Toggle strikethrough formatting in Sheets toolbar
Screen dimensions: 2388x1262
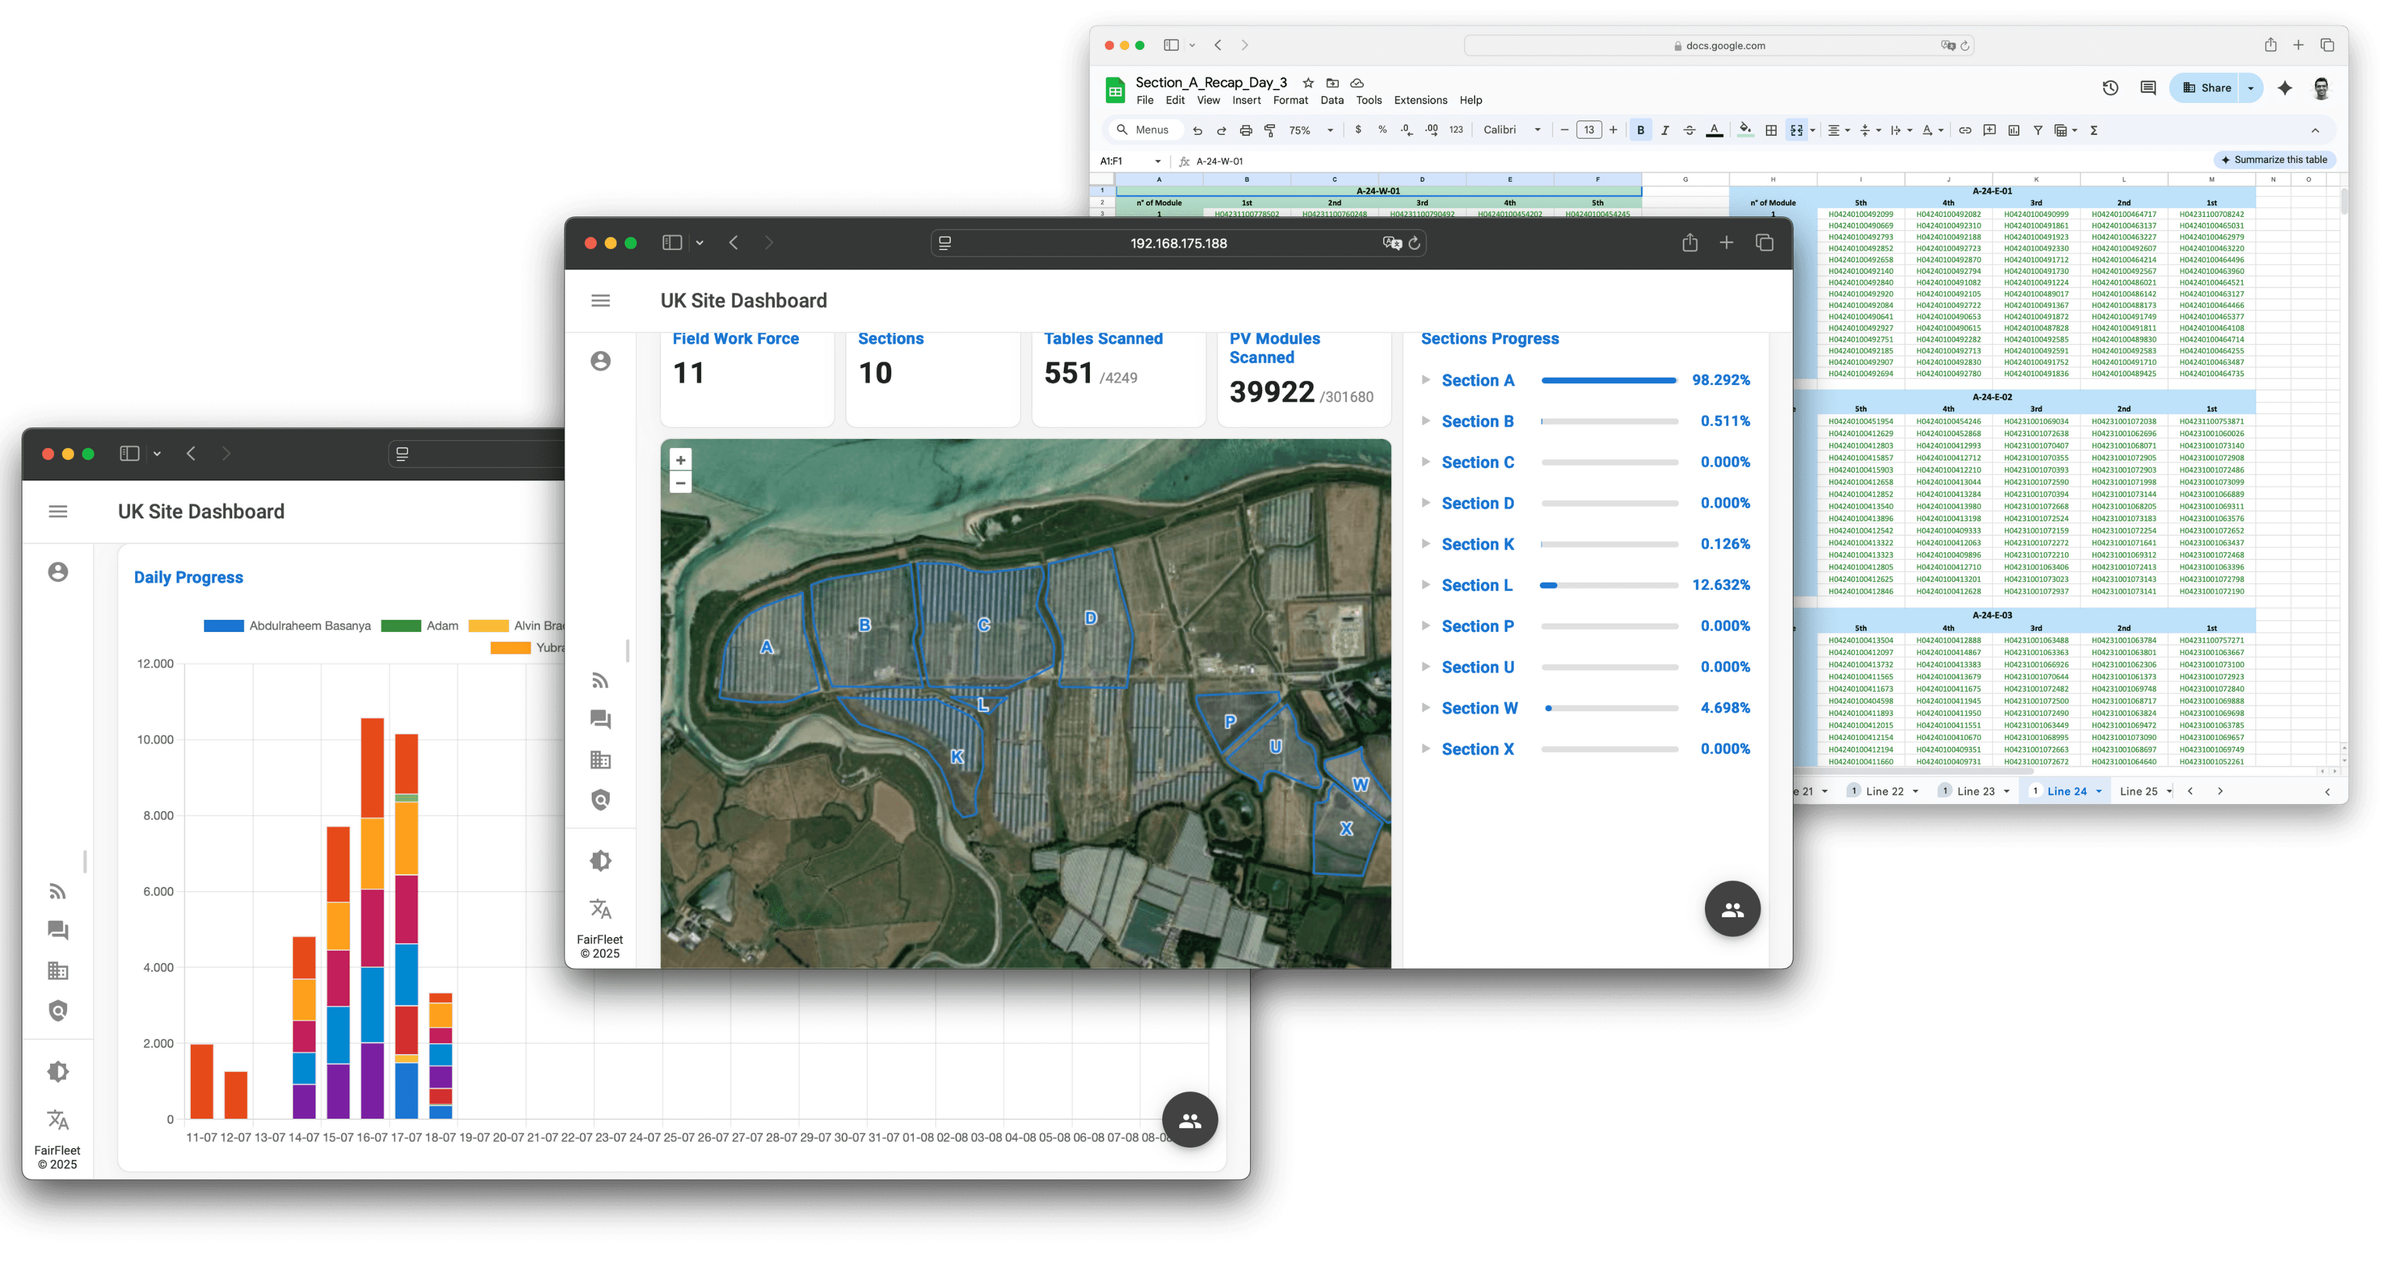[x=1689, y=130]
